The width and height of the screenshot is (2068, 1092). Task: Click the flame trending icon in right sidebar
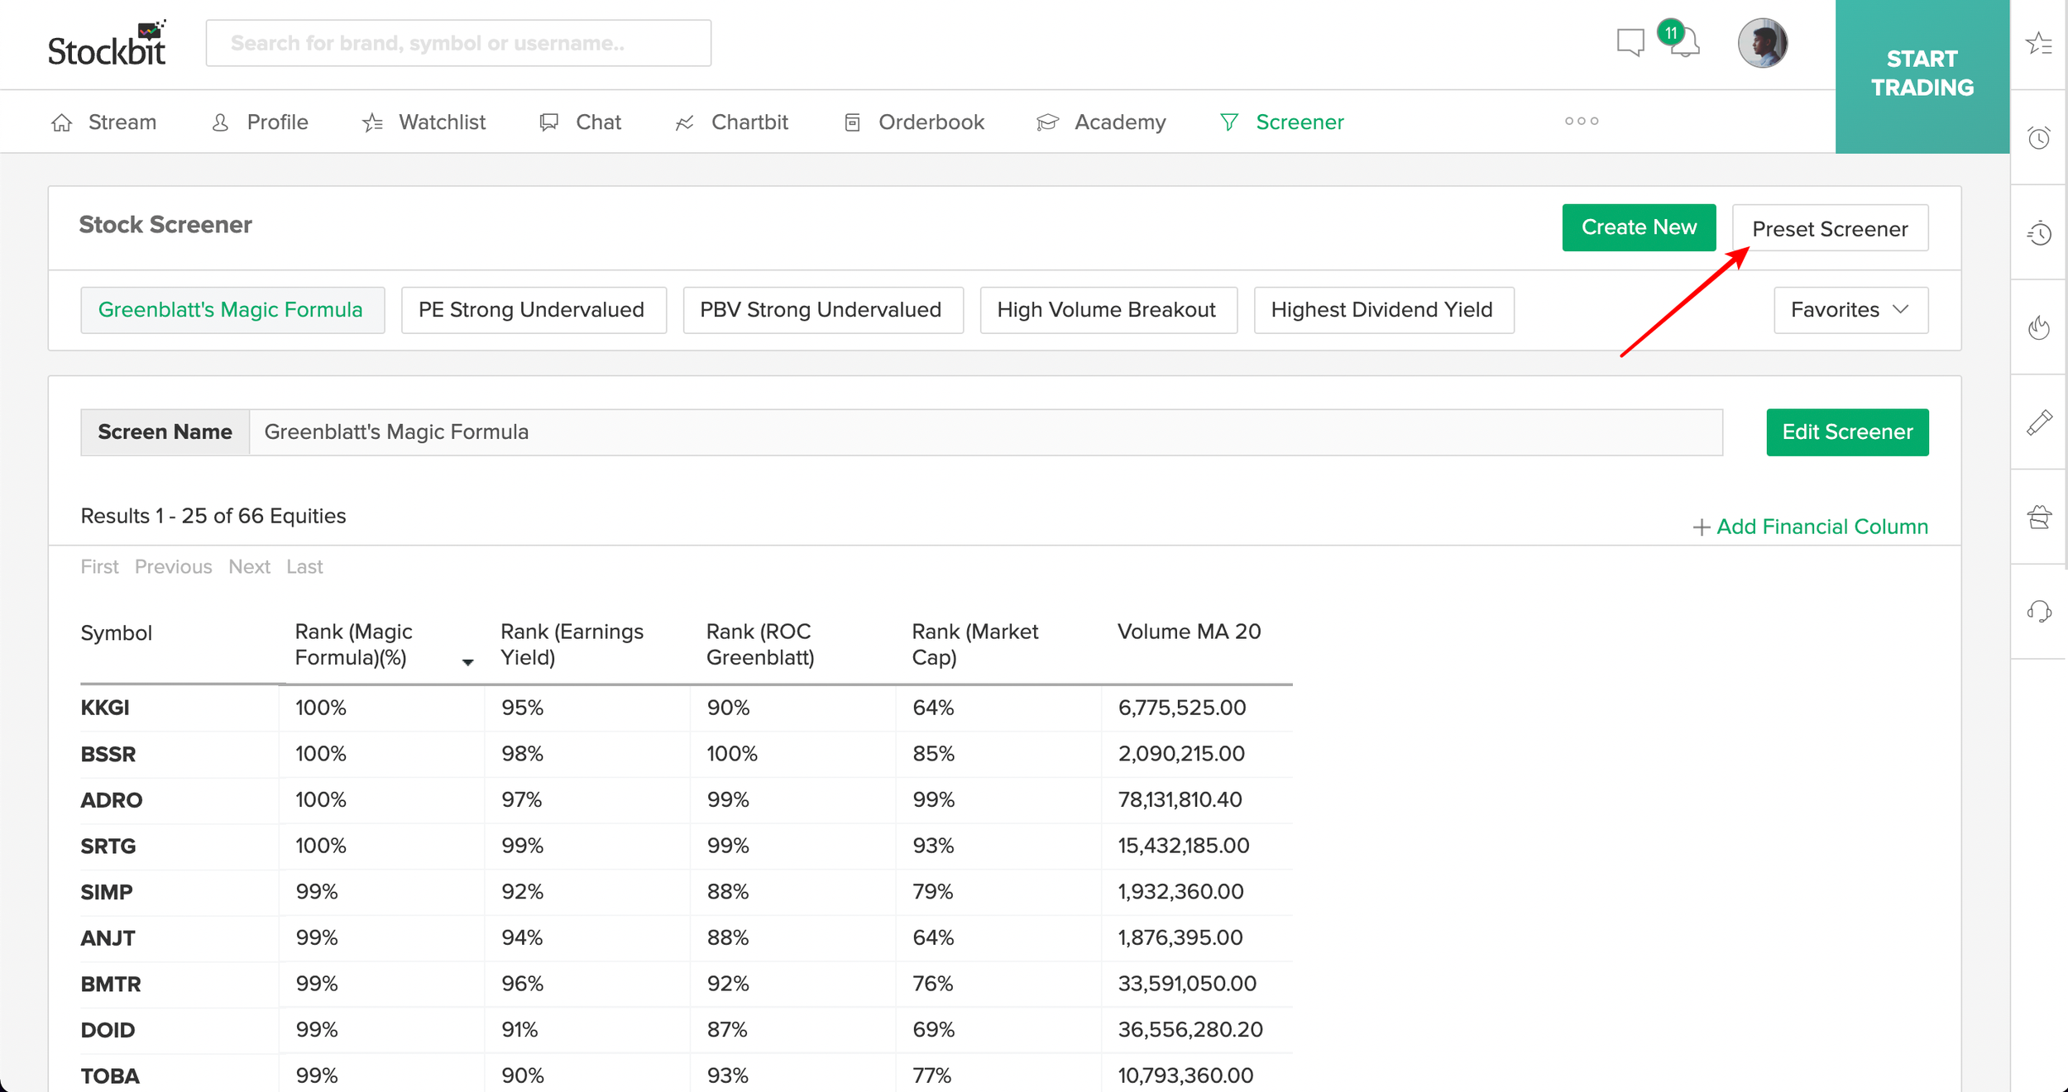(x=2039, y=327)
